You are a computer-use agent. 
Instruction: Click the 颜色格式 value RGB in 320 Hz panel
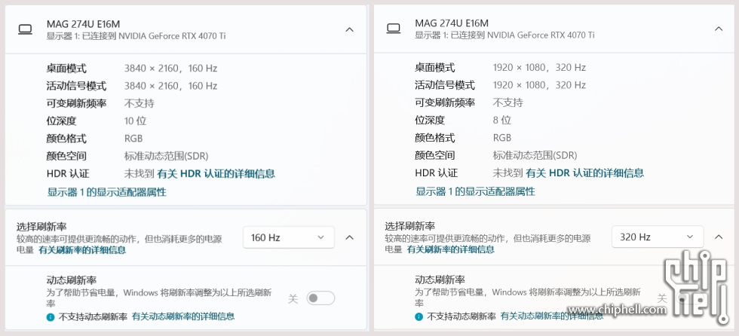[x=502, y=138]
